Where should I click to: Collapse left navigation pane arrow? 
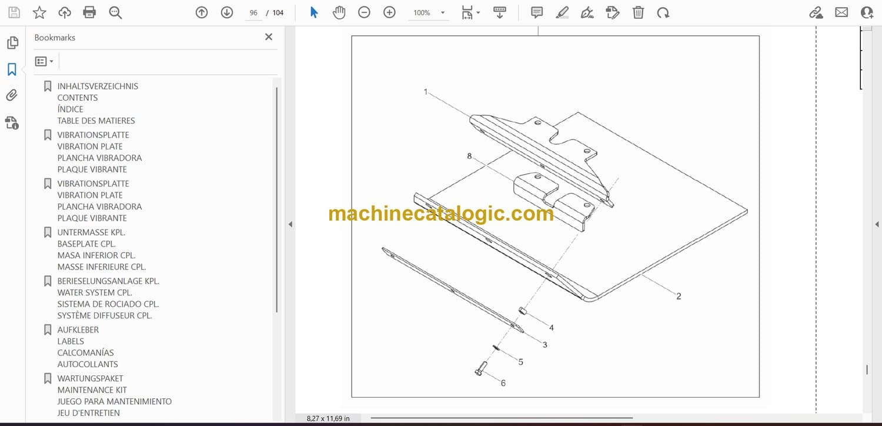290,224
